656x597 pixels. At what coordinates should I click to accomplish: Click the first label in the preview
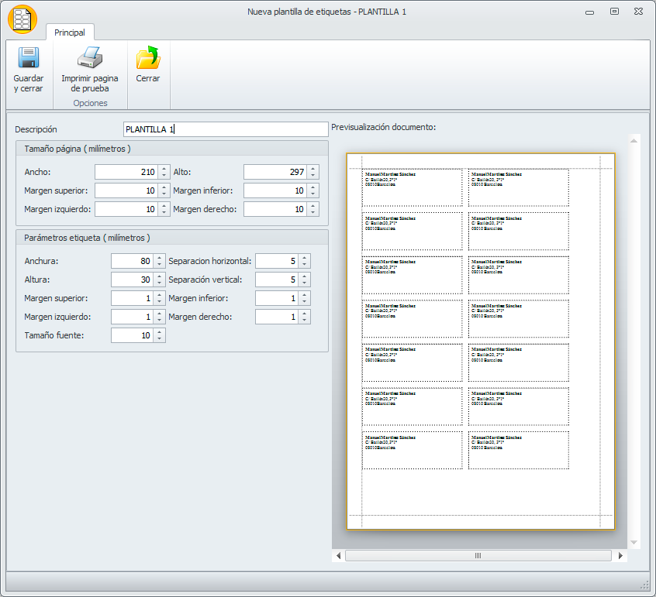pyautogui.click(x=412, y=187)
